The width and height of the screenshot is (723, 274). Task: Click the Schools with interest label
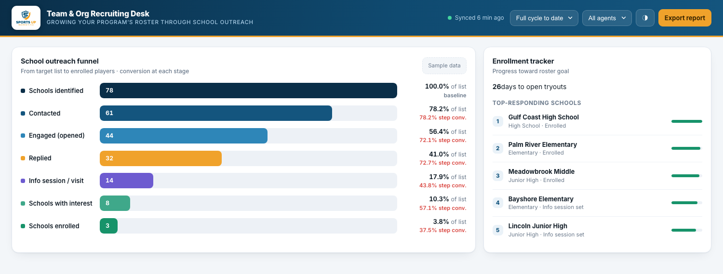tap(60, 203)
